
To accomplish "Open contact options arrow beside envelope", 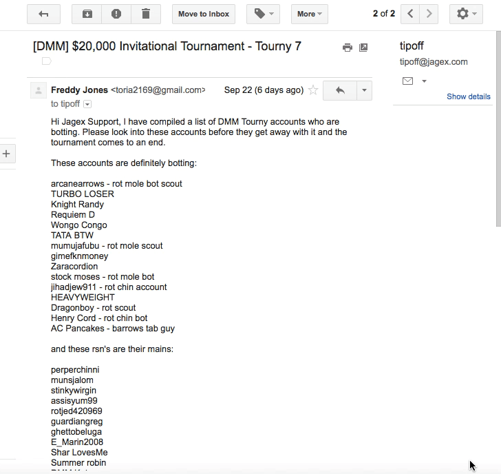I will coord(425,81).
